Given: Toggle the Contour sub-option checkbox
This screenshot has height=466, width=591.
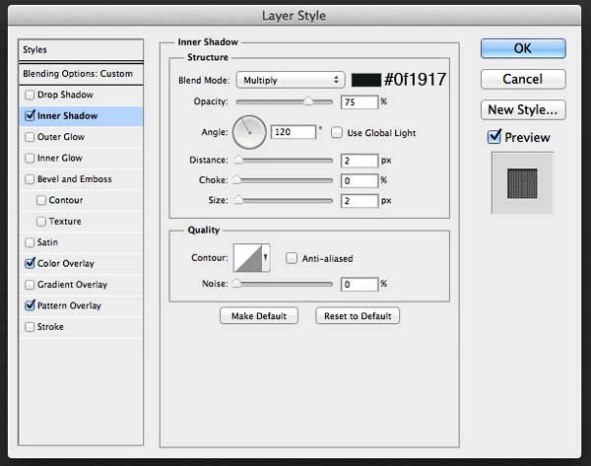Looking at the screenshot, I should pos(41,200).
